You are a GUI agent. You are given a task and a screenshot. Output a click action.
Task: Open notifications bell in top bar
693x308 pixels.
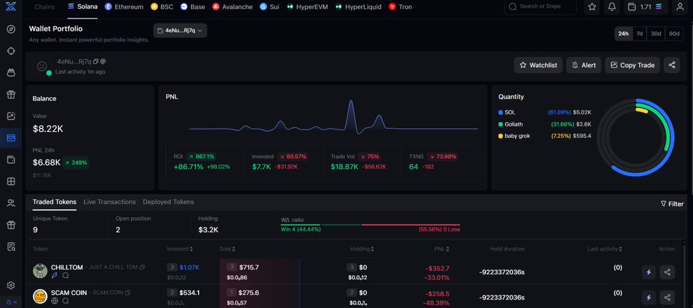tap(612, 7)
